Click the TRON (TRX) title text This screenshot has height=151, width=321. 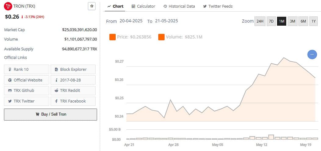(24, 6)
